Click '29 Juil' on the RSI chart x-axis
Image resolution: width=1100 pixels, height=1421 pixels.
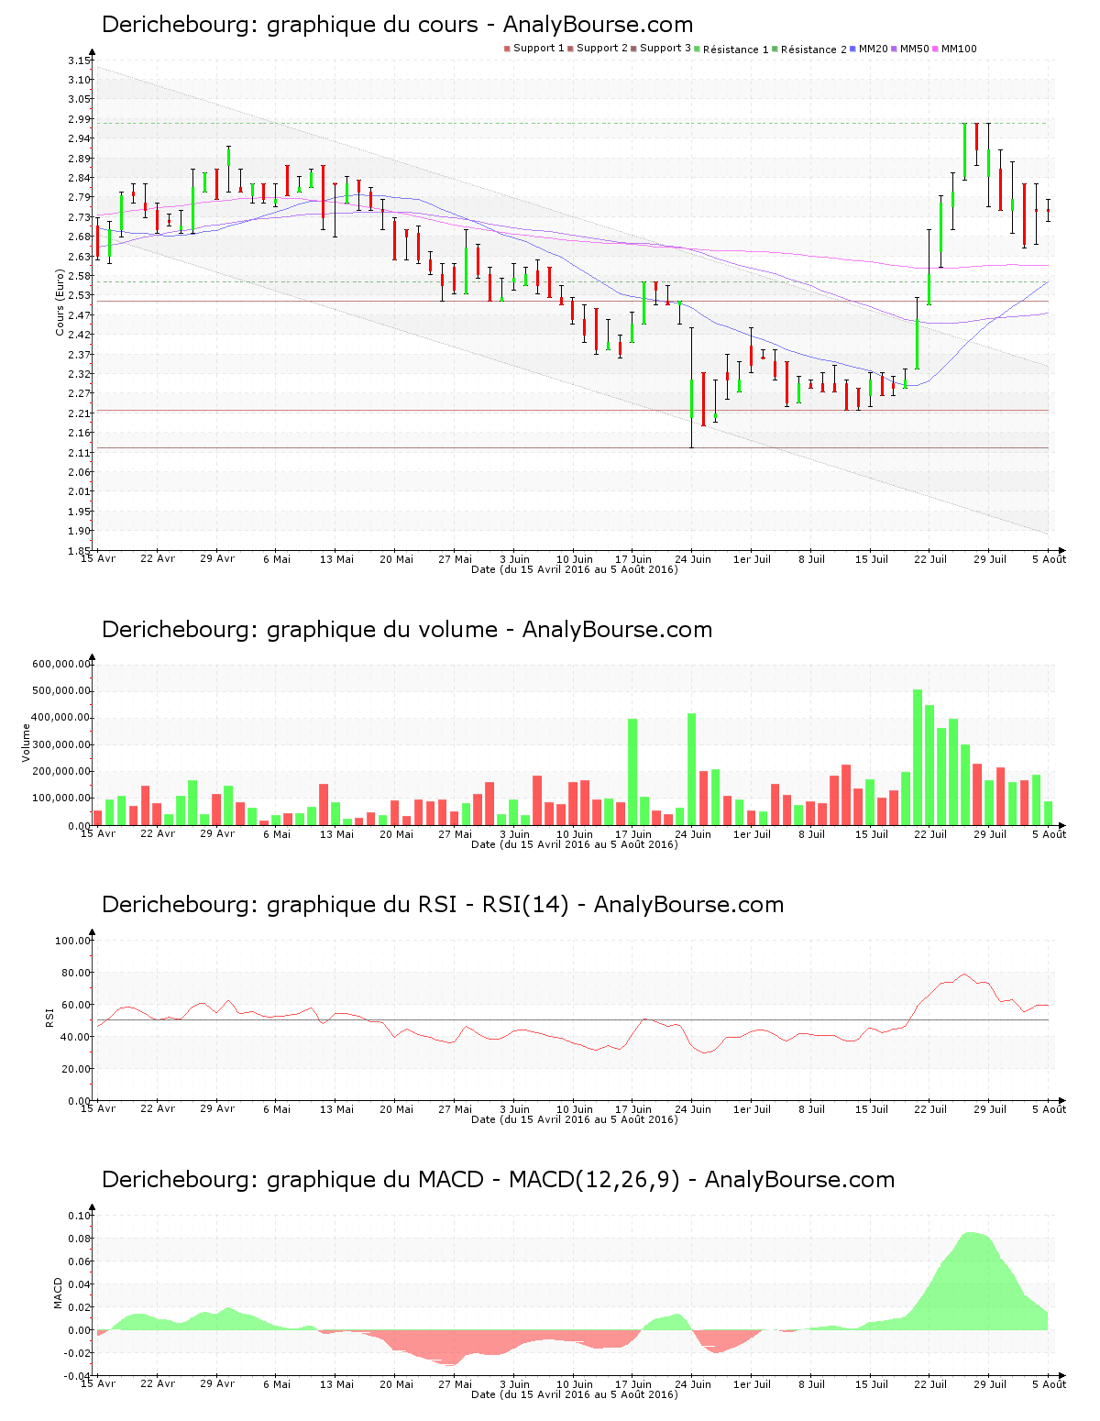(989, 1108)
